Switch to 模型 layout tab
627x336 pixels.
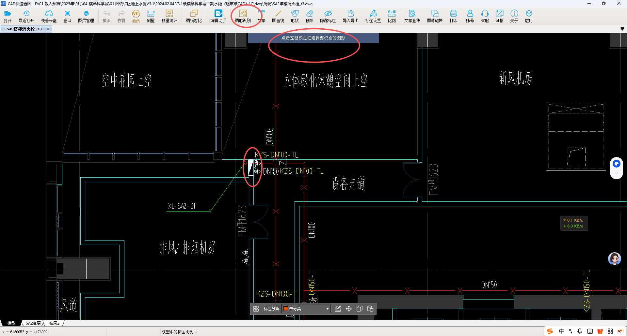11,323
